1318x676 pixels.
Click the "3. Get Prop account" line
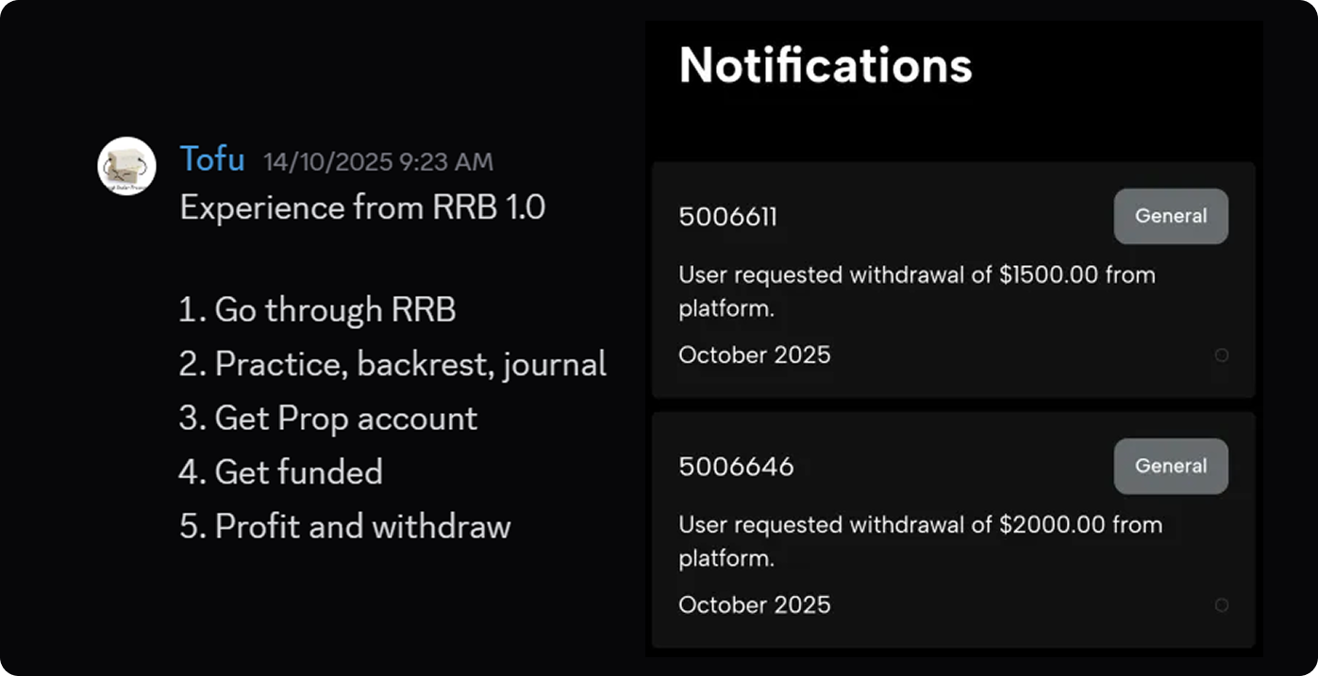pyautogui.click(x=328, y=419)
